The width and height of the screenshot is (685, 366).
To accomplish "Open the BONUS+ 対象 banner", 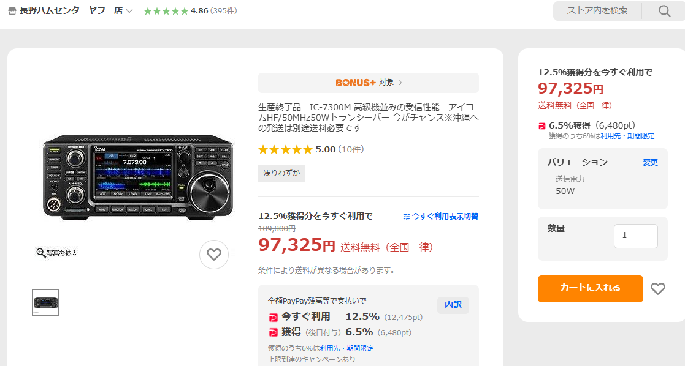I will tap(368, 83).
